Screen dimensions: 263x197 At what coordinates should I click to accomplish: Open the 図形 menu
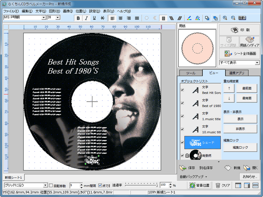pos(55,11)
